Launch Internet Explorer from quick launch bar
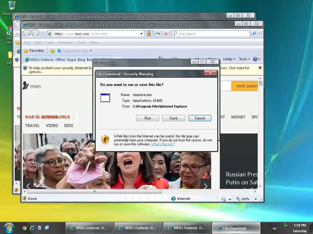 click(32, 228)
